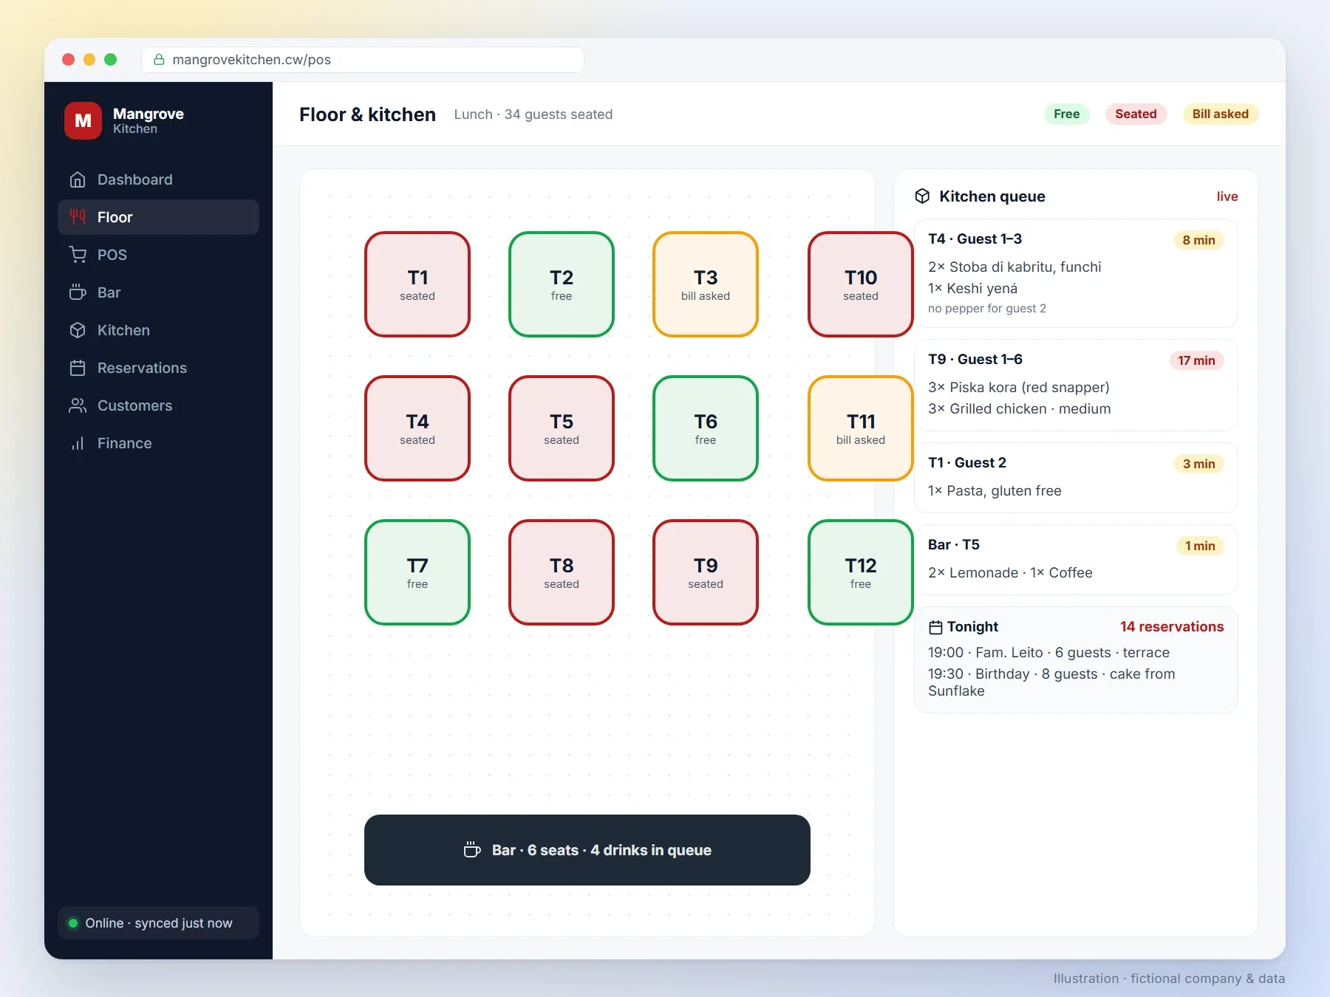The image size is (1330, 997).
Task: Navigate to Finance
Action: tap(158, 443)
